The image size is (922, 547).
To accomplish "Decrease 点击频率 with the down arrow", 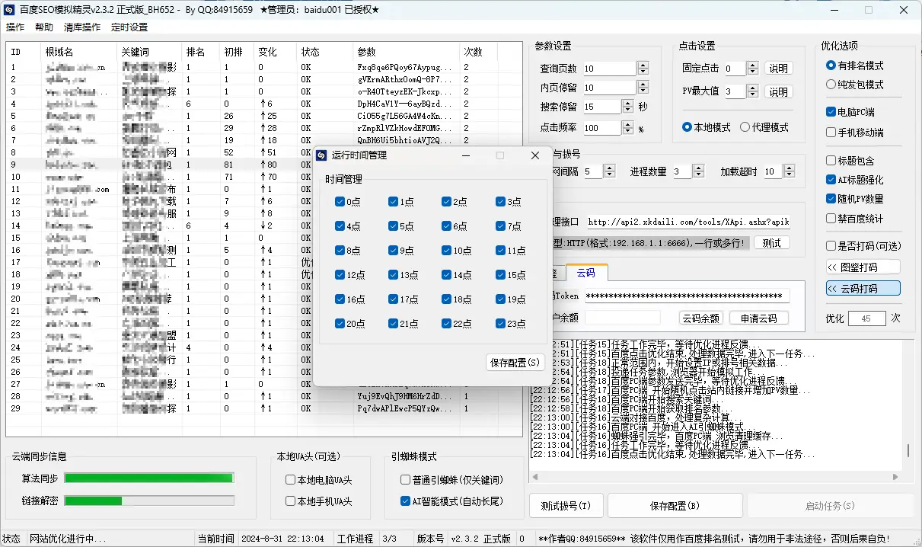I will 628,132.
